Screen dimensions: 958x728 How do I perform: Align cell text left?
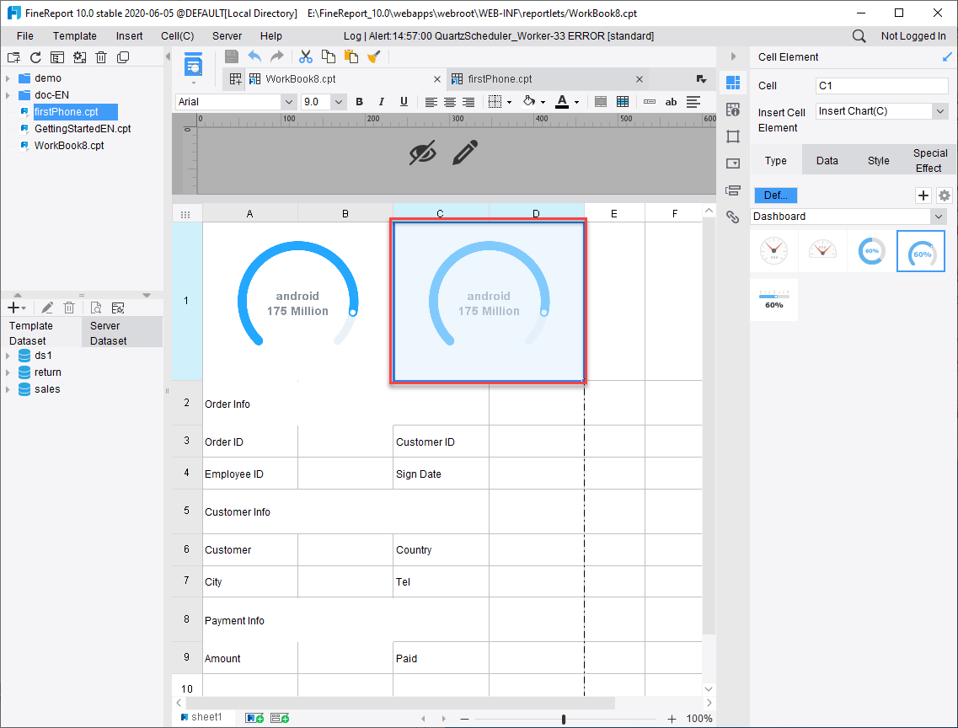pos(431,102)
